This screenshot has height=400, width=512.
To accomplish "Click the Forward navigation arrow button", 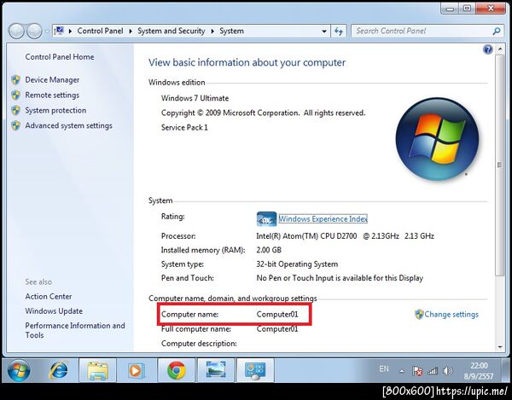I will point(34,32).
